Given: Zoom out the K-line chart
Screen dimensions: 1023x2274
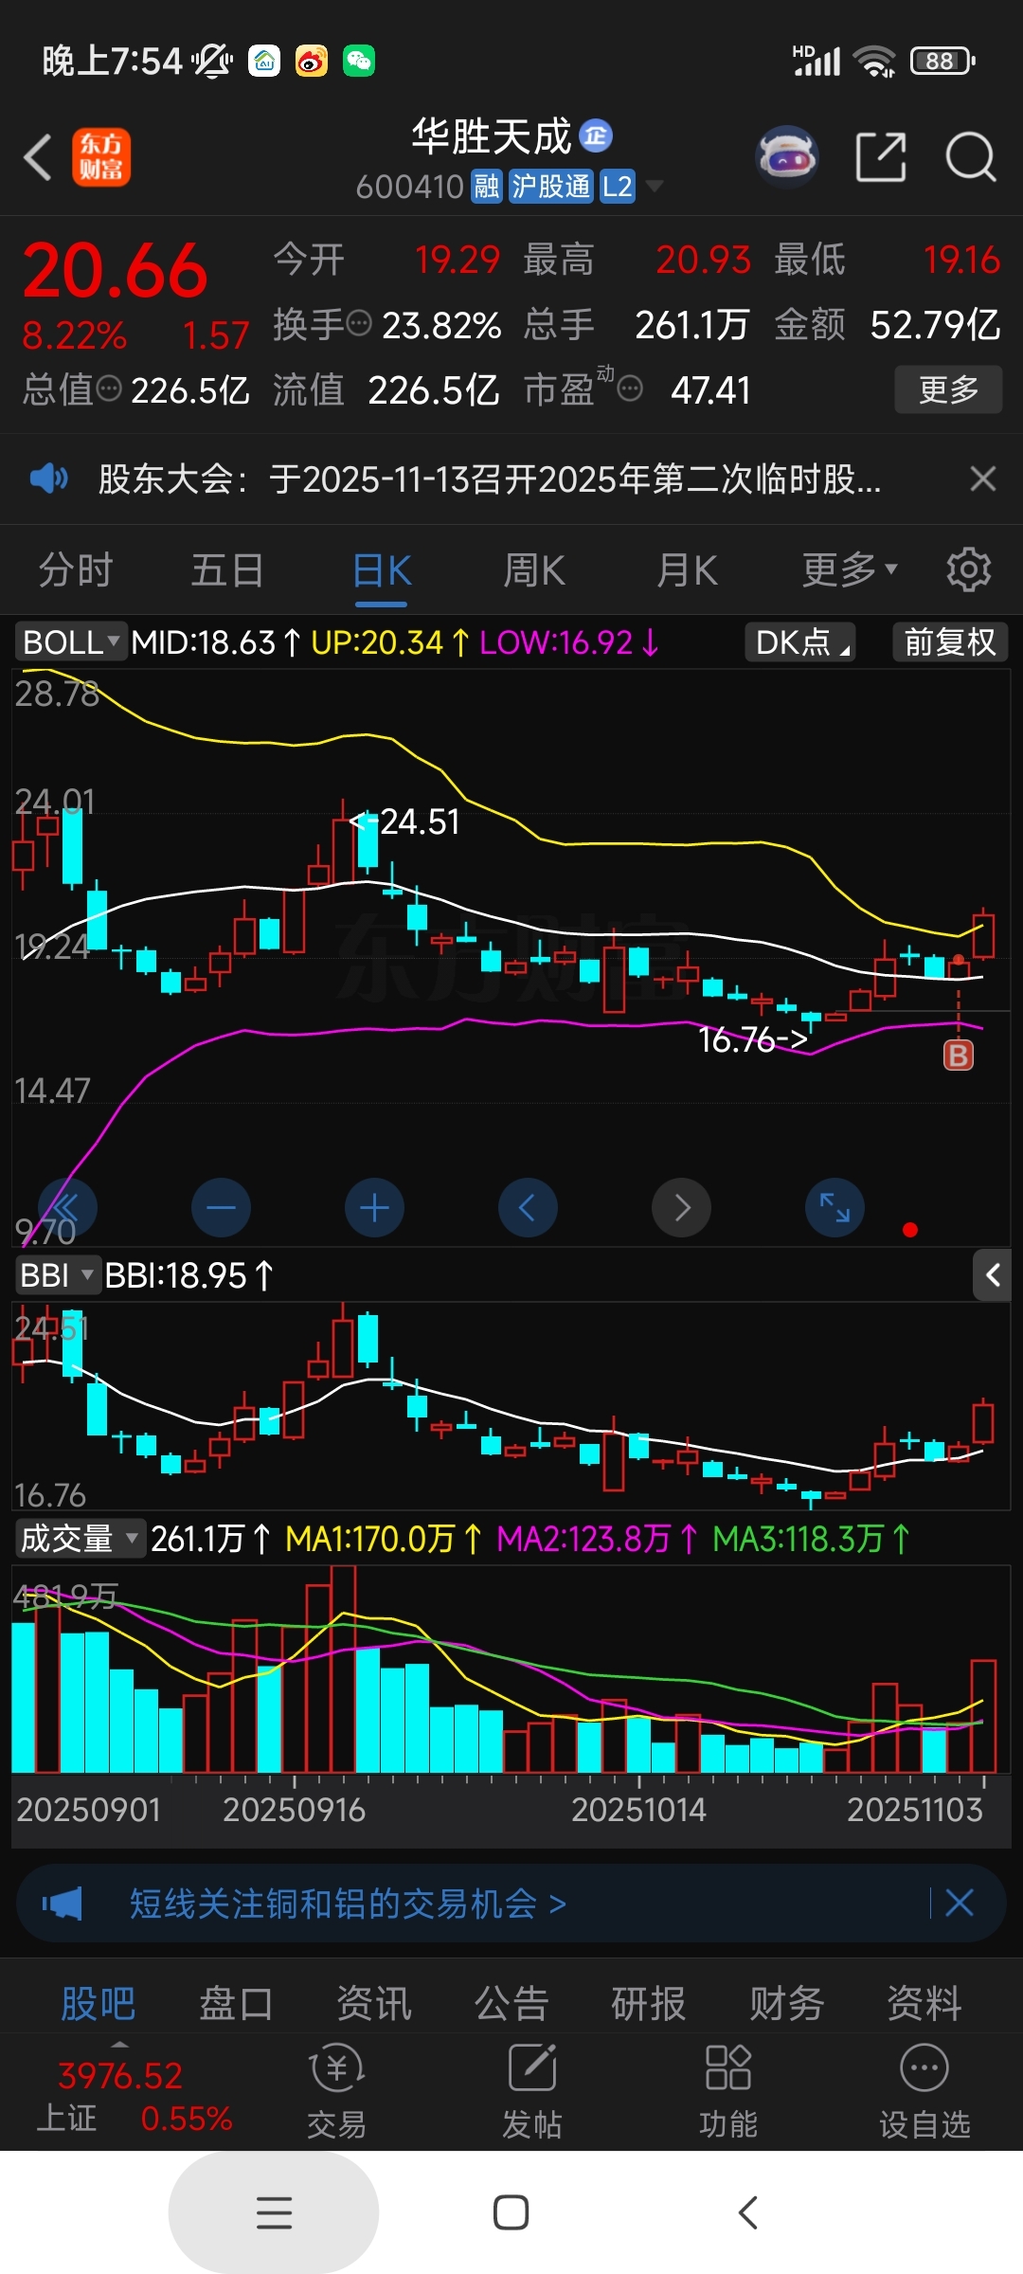Looking at the screenshot, I should coord(221,1208).
